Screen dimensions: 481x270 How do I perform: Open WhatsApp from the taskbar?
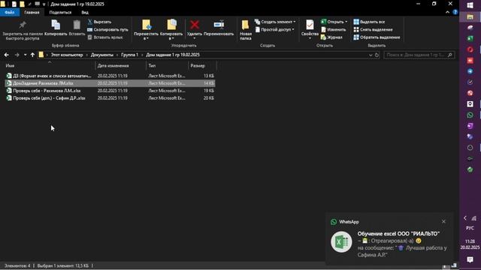[470, 115]
